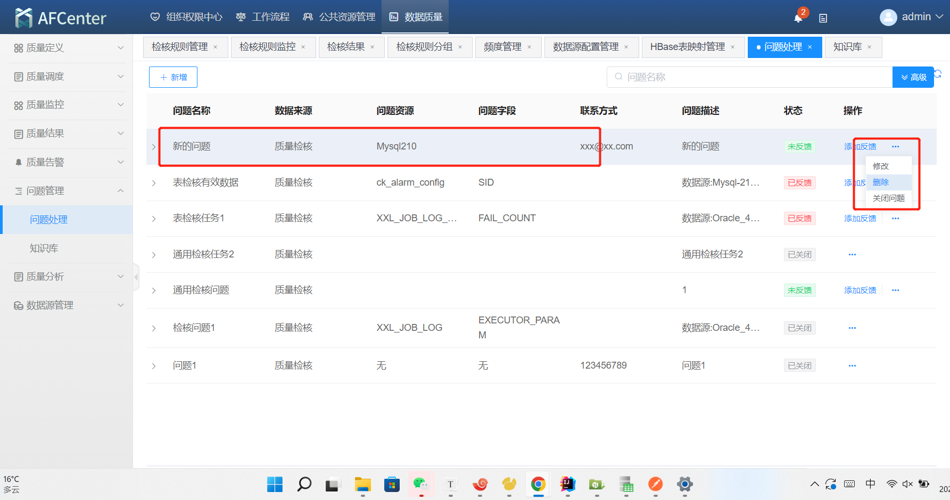Open the document icon beside the bell
Viewport: 950px width, 500px height.
pyautogui.click(x=823, y=18)
